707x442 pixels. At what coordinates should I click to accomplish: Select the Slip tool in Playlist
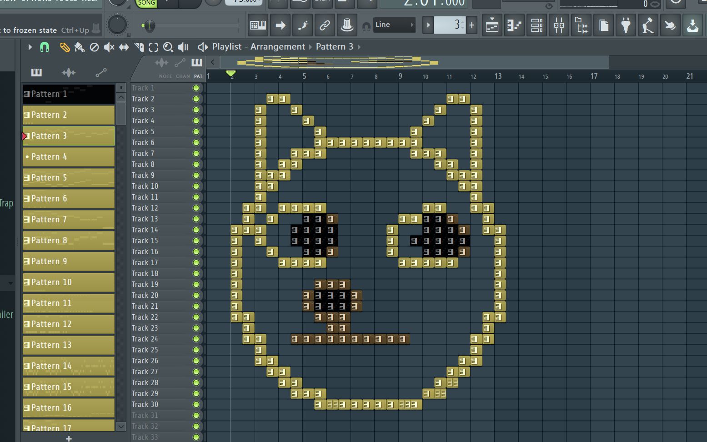coord(124,47)
